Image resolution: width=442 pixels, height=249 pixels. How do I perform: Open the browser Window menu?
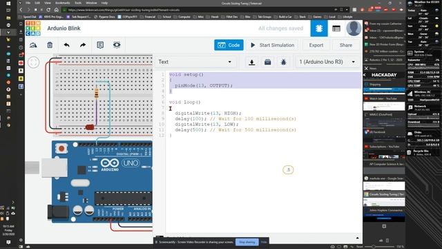coord(91,3)
